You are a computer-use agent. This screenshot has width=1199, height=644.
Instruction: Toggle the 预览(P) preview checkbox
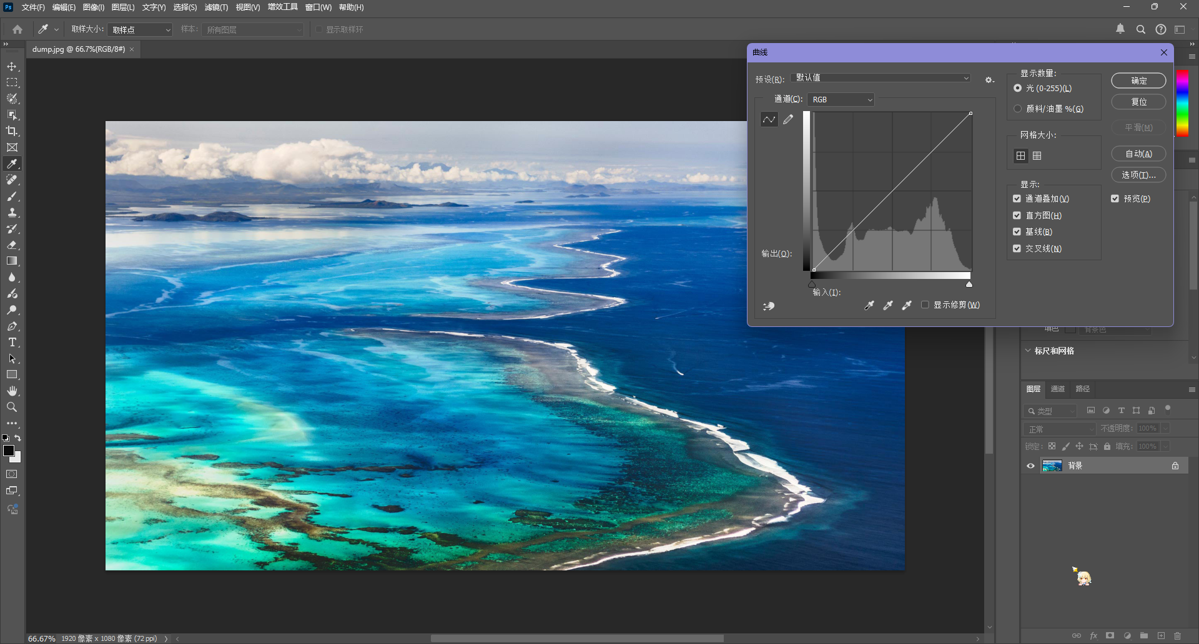[x=1115, y=198]
